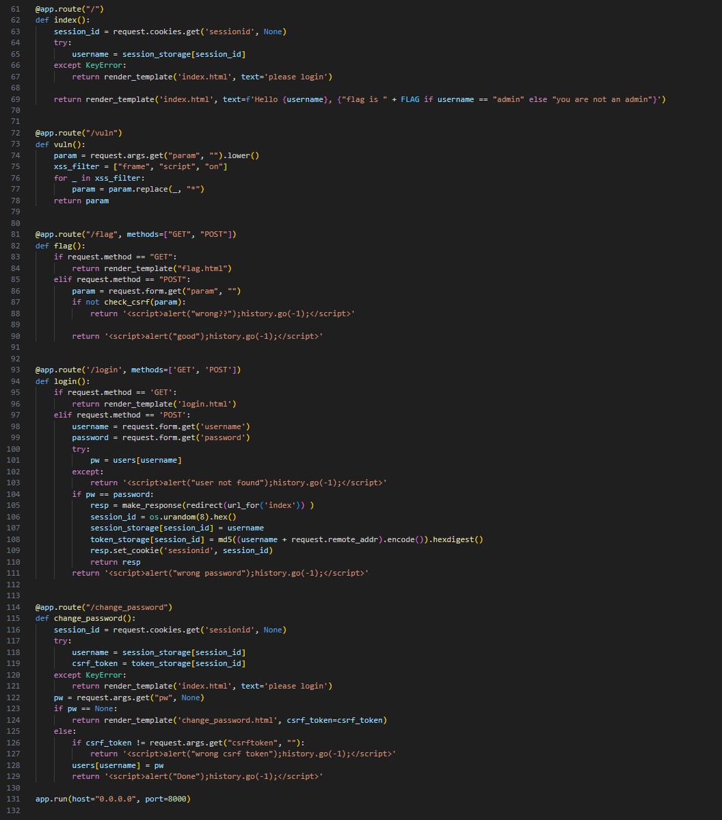This screenshot has width=722, height=820.
Task: Click the 'pw = users[username]' line
Action: pyautogui.click(x=136, y=460)
